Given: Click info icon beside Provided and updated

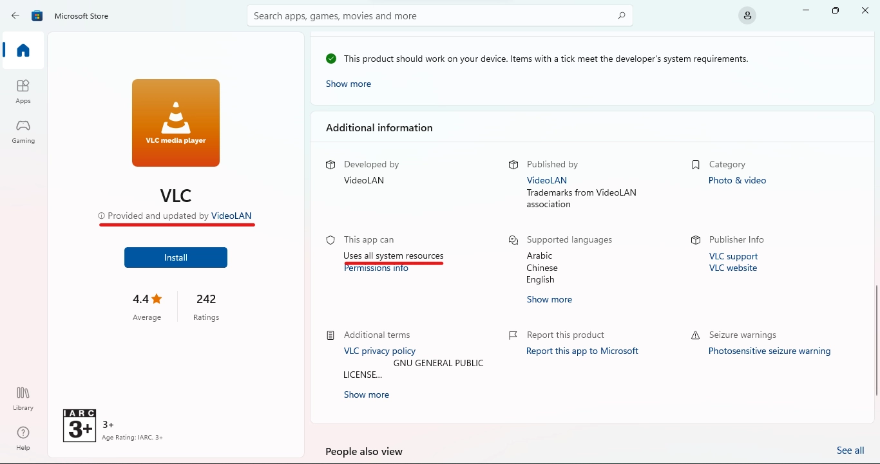Looking at the screenshot, I should pos(101,216).
